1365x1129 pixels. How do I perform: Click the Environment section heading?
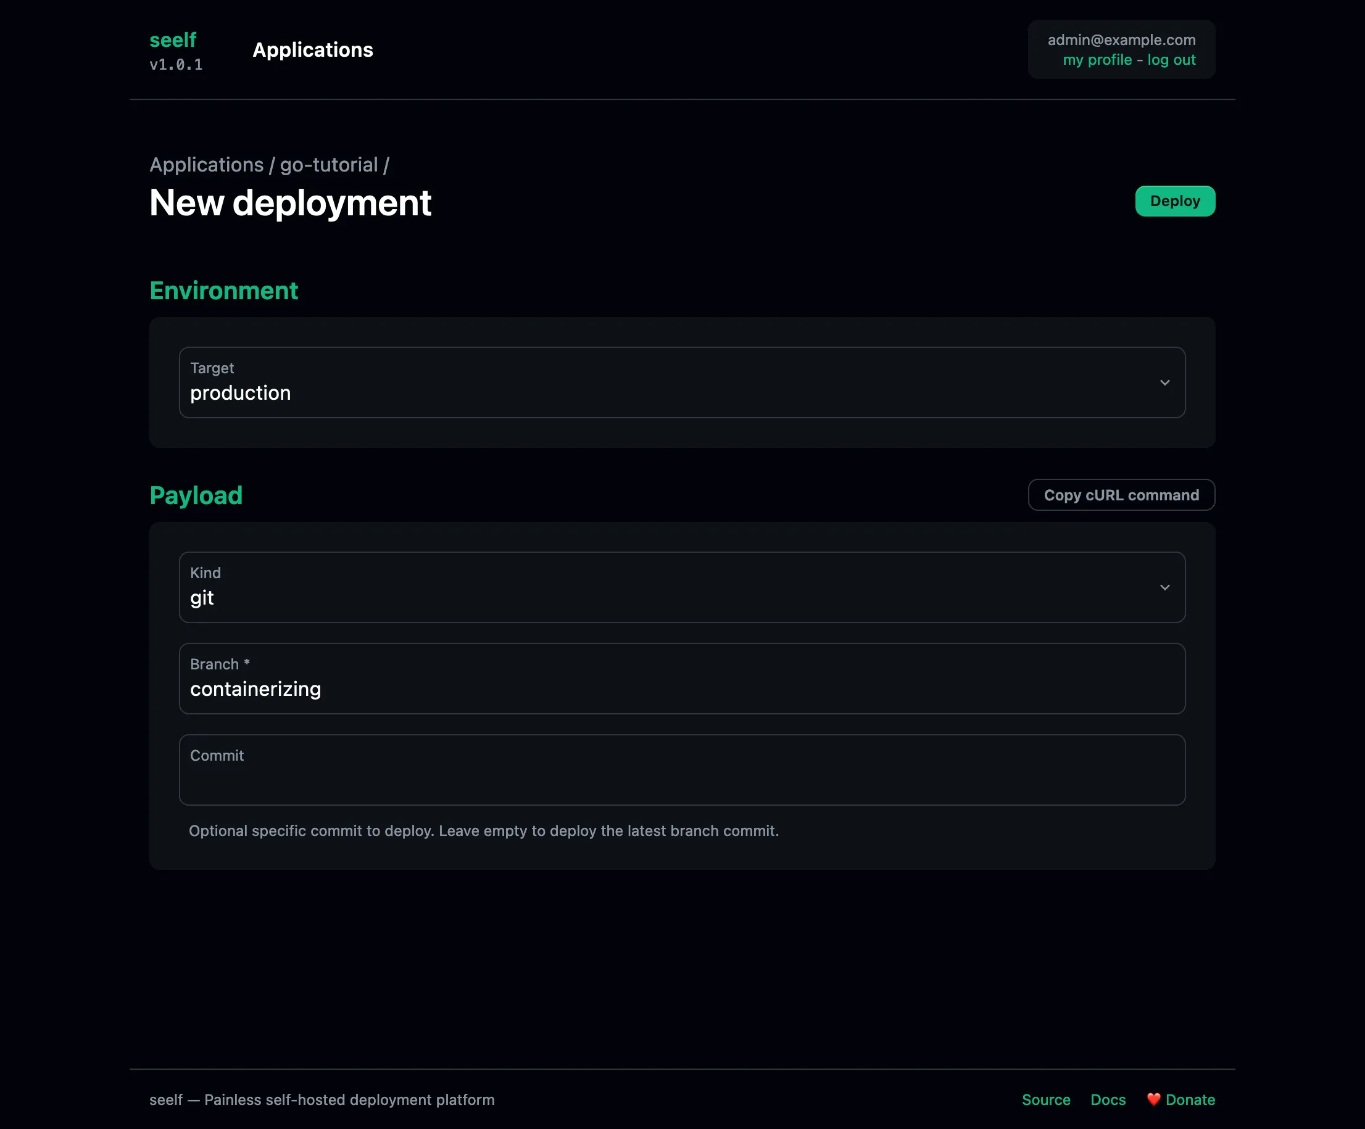click(223, 290)
